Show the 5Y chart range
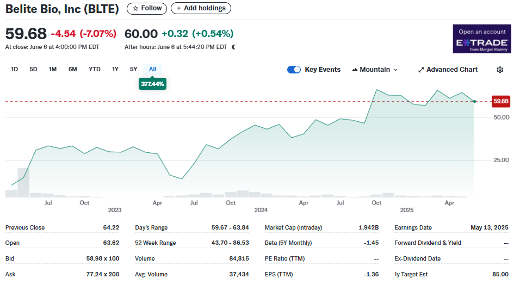520x284 pixels. tap(133, 69)
